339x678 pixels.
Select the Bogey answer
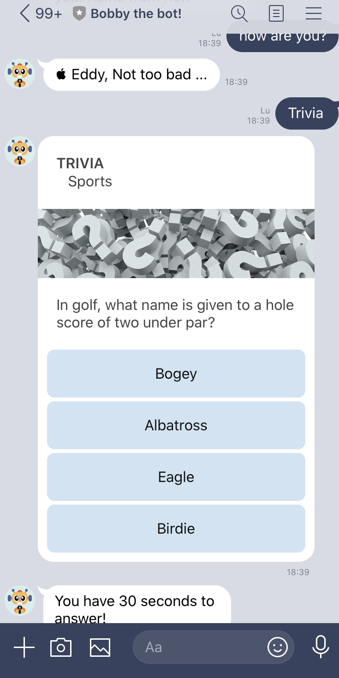click(x=176, y=374)
